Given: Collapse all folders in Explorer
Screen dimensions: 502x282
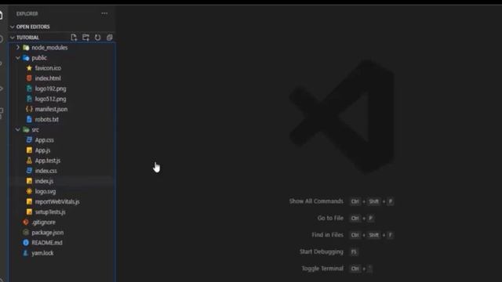Looking at the screenshot, I should (110, 38).
